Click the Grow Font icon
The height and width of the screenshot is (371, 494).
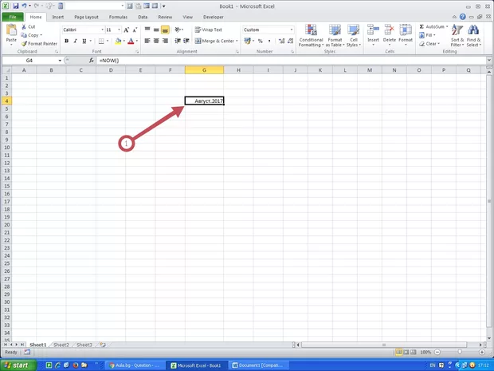coord(127,30)
